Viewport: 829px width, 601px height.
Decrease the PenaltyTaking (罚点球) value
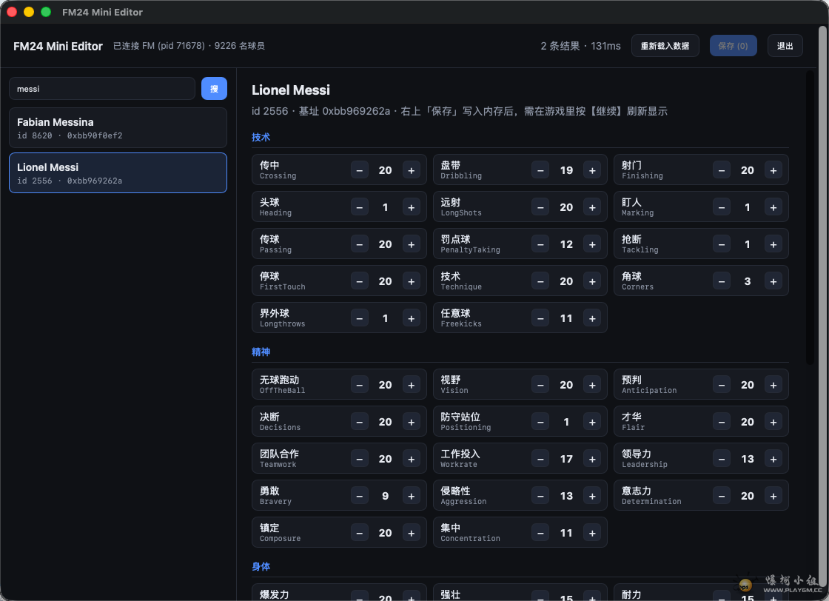[x=540, y=244]
